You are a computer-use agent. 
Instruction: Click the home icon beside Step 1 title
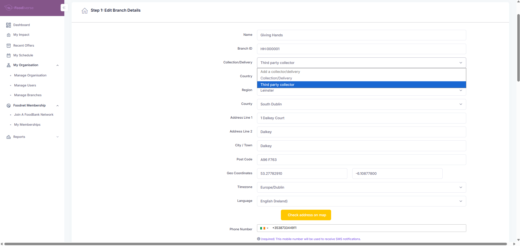(85, 11)
